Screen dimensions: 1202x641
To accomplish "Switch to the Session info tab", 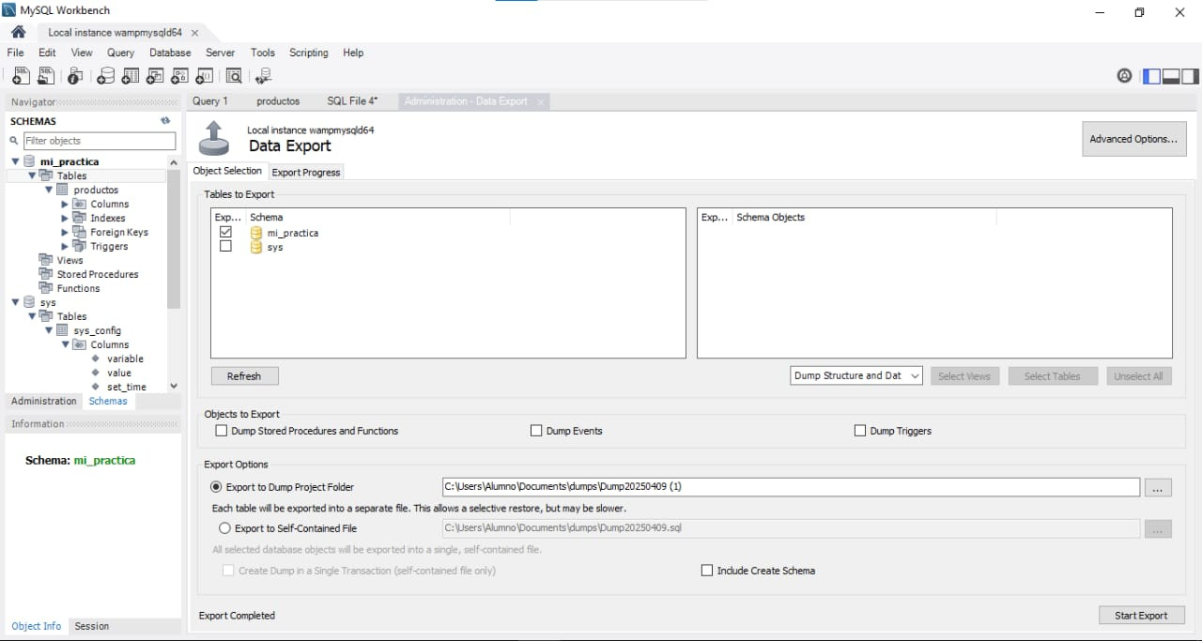I will click(x=92, y=626).
